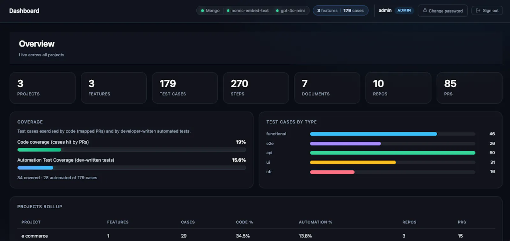
Task: Open the 270 Steps stat card
Action: (x=256, y=88)
